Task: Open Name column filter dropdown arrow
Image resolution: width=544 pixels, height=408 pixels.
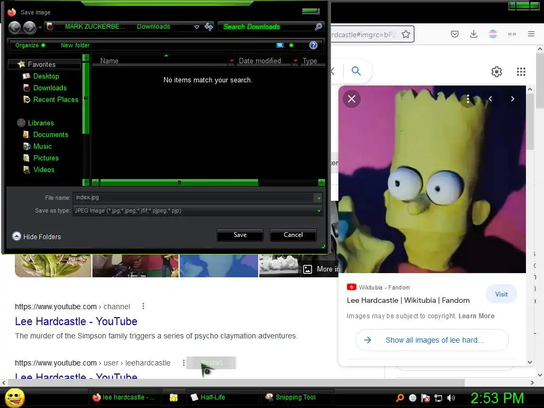Action: pyautogui.click(x=232, y=61)
